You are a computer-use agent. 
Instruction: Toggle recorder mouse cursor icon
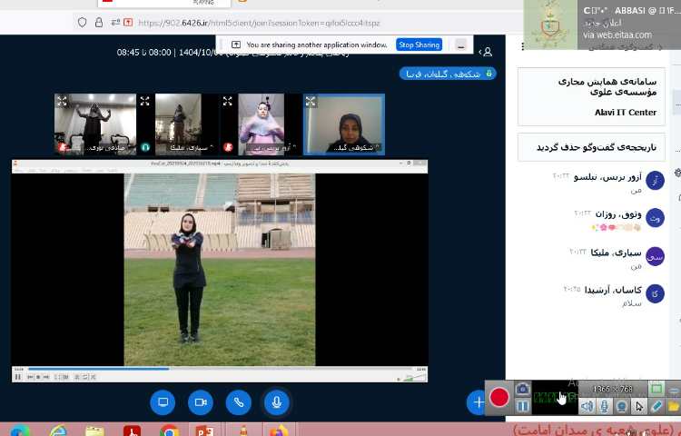point(639,406)
